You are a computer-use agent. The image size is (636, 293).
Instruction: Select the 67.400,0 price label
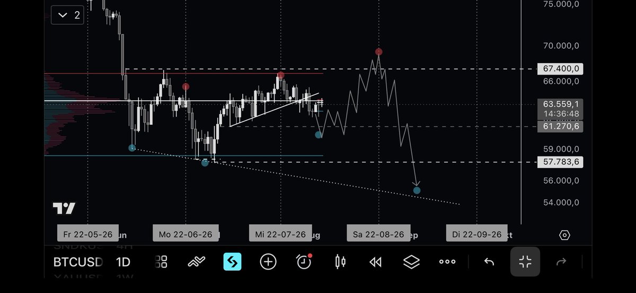click(x=560, y=69)
